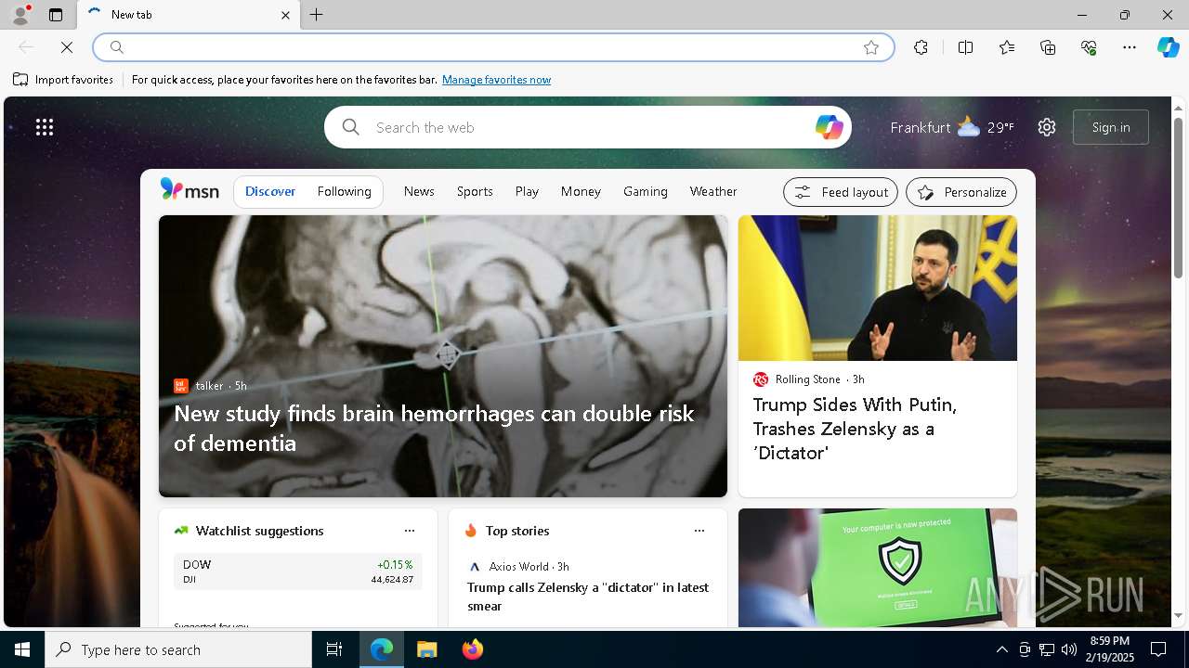Close the New tab tab
This screenshot has height=668, width=1189.
(285, 15)
